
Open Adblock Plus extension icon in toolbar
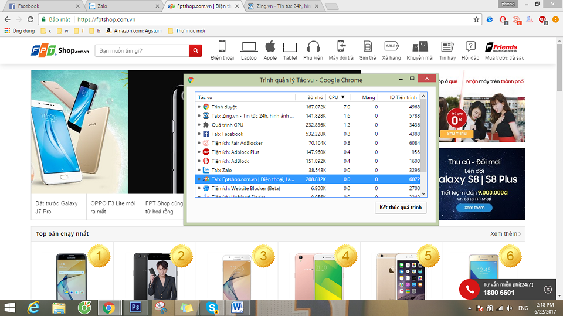tap(542, 20)
